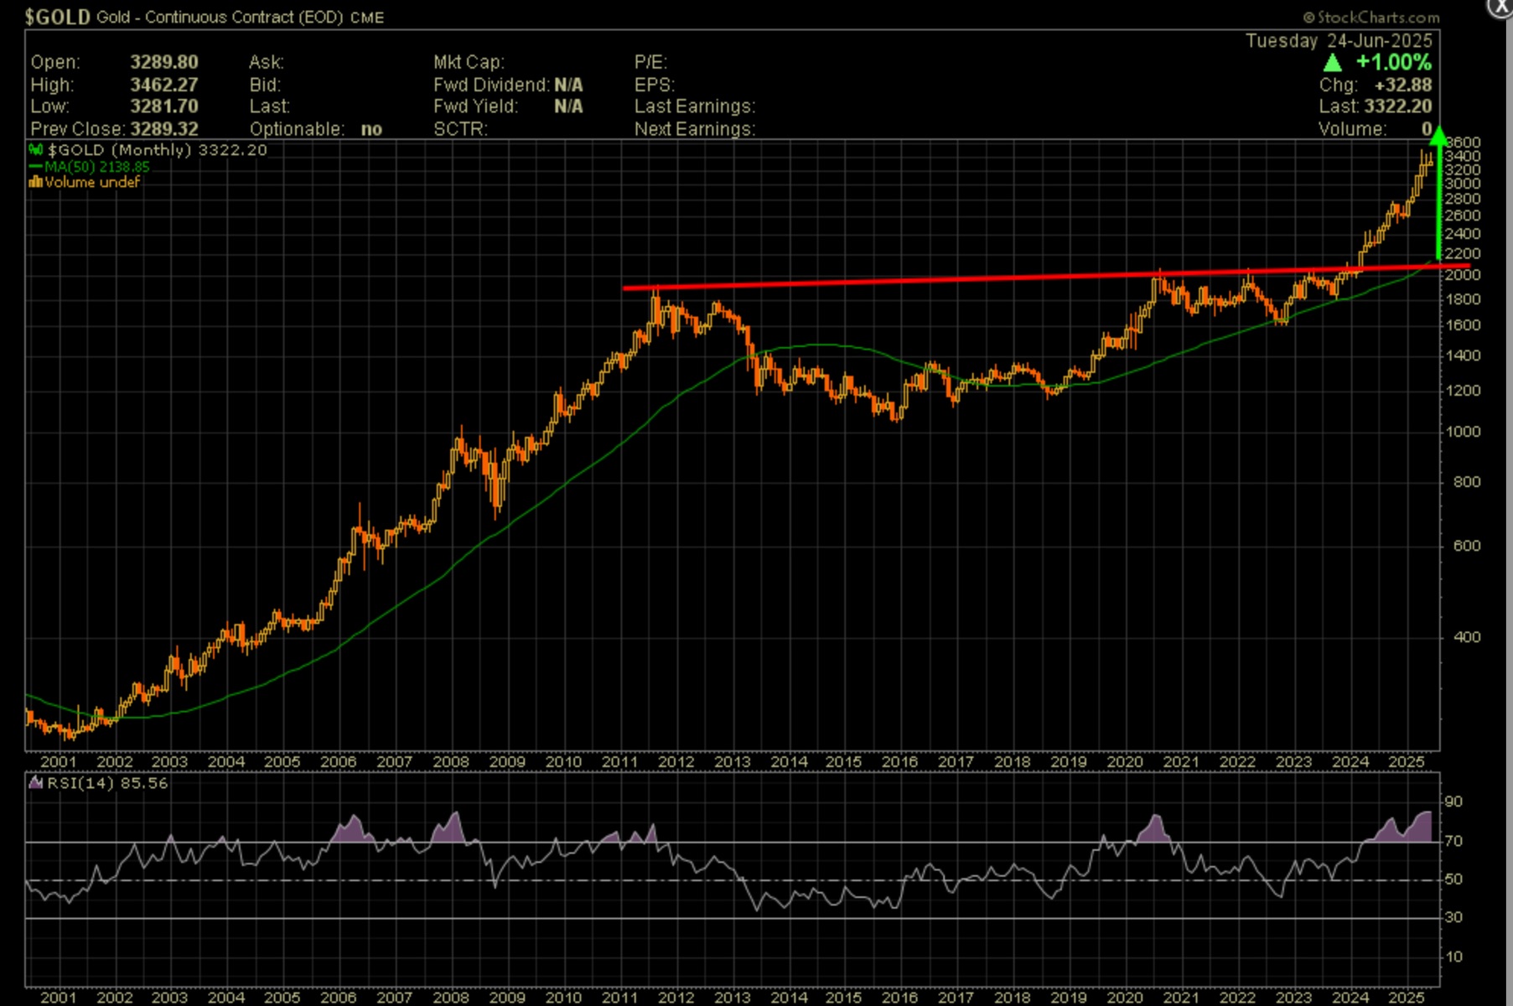Click the "$GOLD (Monthly) 3322.20" legend text

coord(158,150)
